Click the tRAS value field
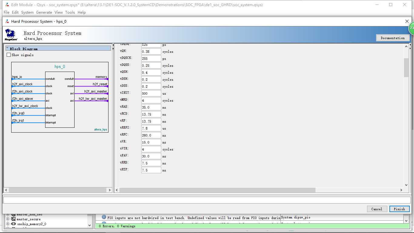Image resolution: width=414 pixels, height=233 pixels. (151, 107)
